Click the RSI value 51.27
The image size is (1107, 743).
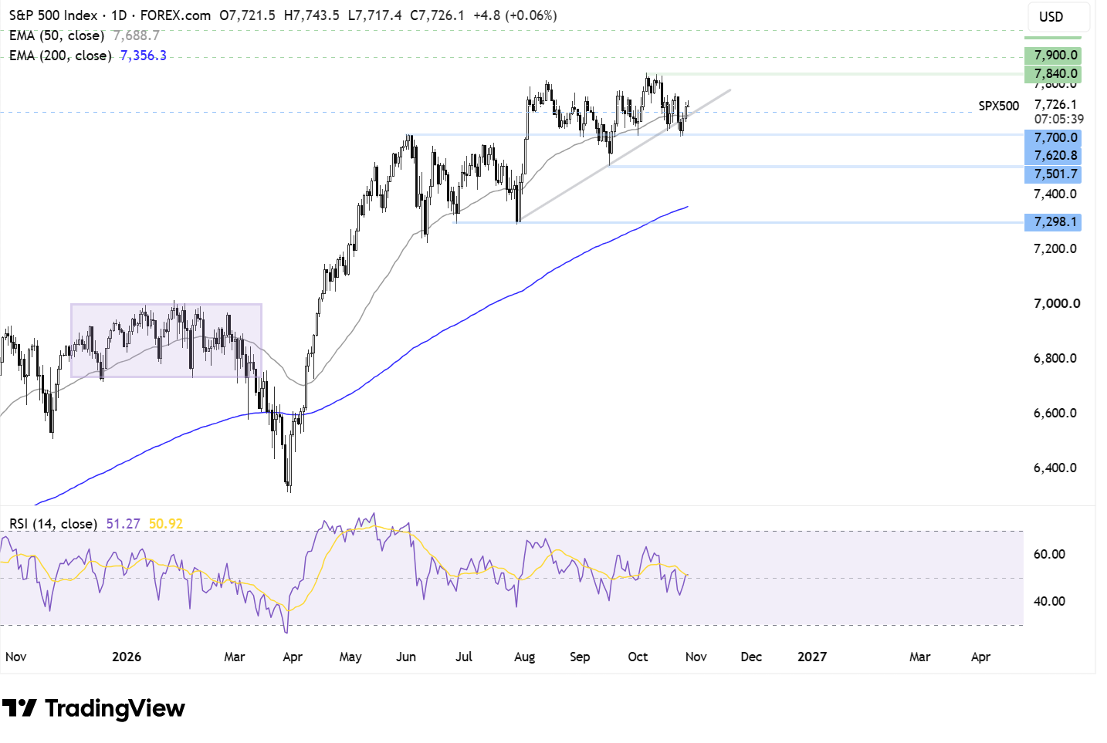[123, 524]
